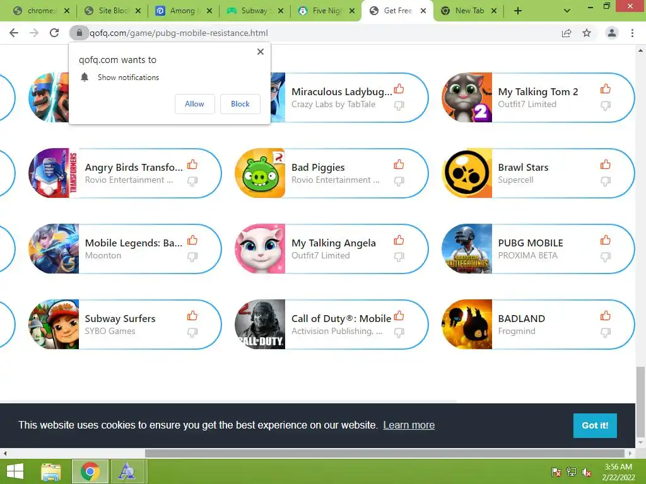Open a new browser tab
The height and width of the screenshot is (484, 646).
(x=518, y=11)
